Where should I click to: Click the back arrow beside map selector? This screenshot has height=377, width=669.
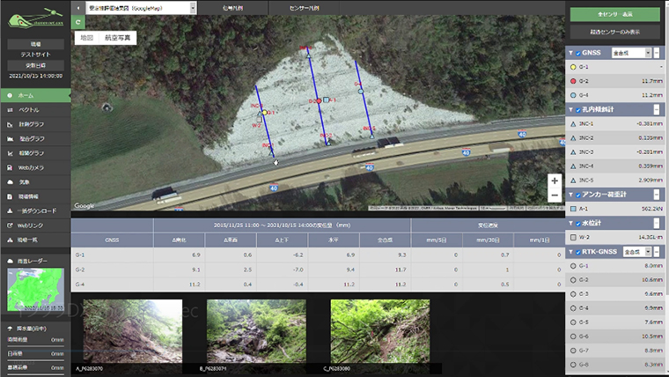tap(78, 8)
